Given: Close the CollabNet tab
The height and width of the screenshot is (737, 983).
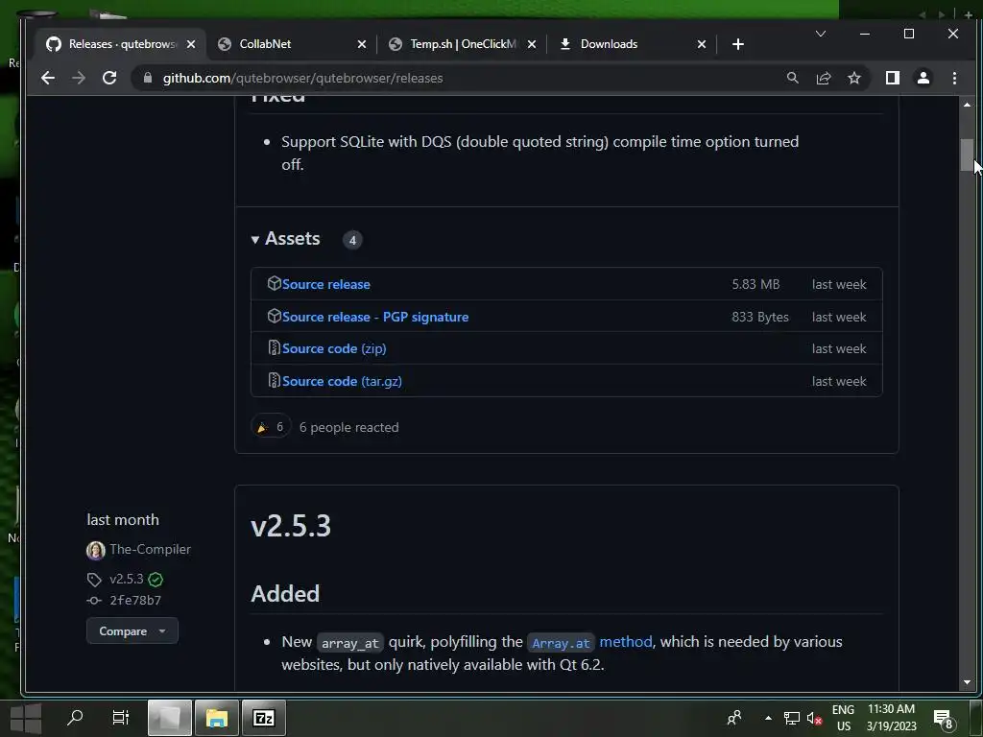Looking at the screenshot, I should [x=362, y=44].
